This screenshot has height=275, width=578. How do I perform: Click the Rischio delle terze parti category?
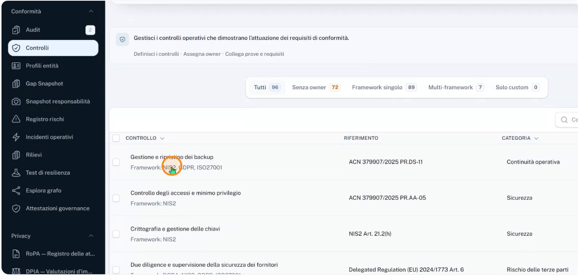click(x=538, y=270)
